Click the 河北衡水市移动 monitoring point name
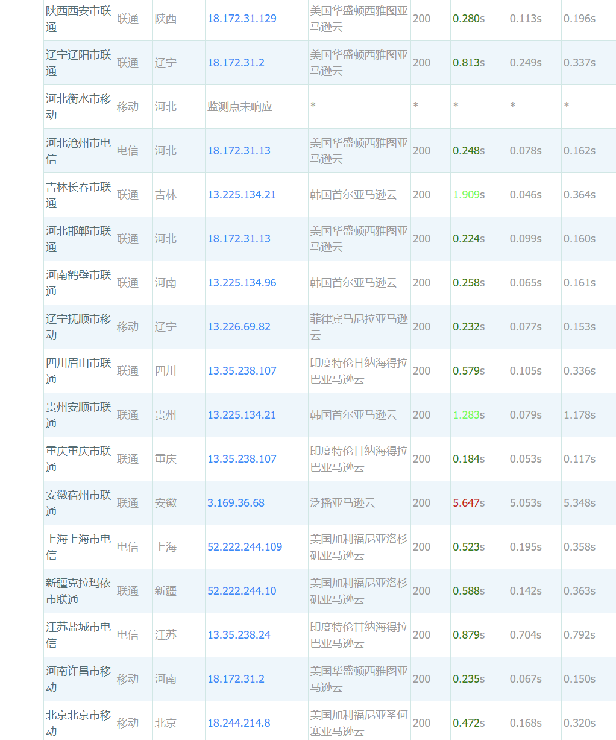Image resolution: width=616 pixels, height=740 pixels. tap(78, 107)
